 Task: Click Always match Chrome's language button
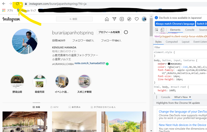click(175, 24)
